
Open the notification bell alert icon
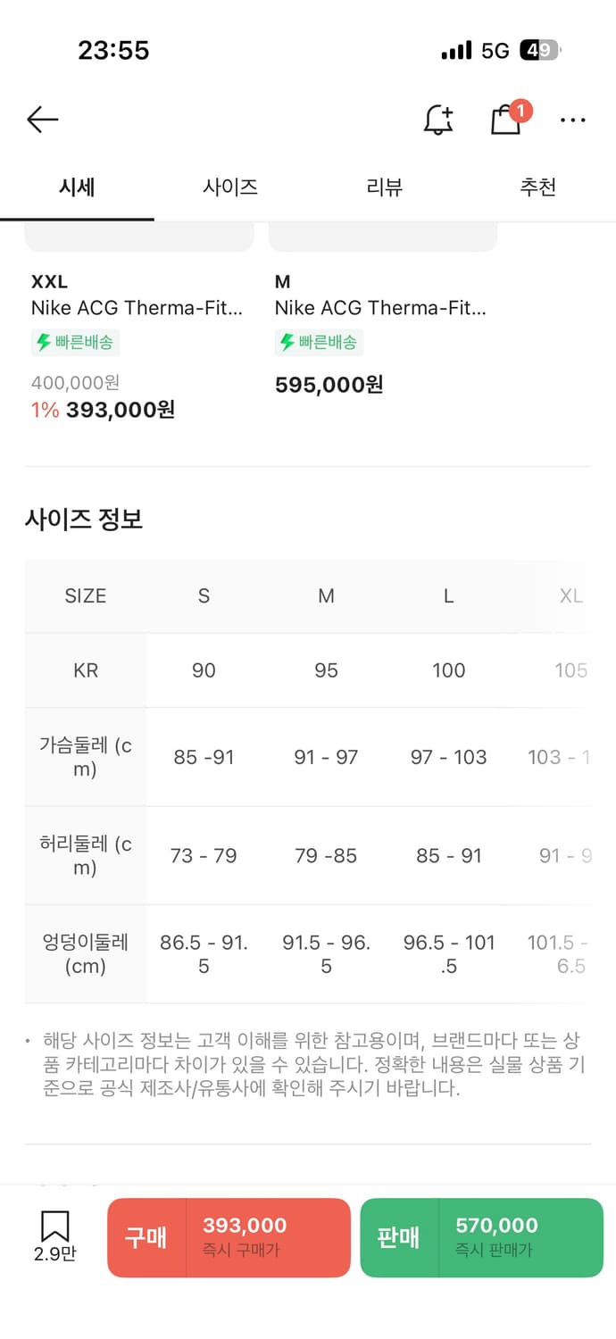pyautogui.click(x=437, y=120)
